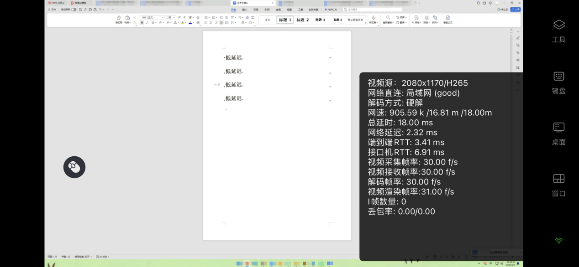Screen dimensions: 579x267
Task: Open the 工具 panel in right sidebar
Action: click(559, 30)
